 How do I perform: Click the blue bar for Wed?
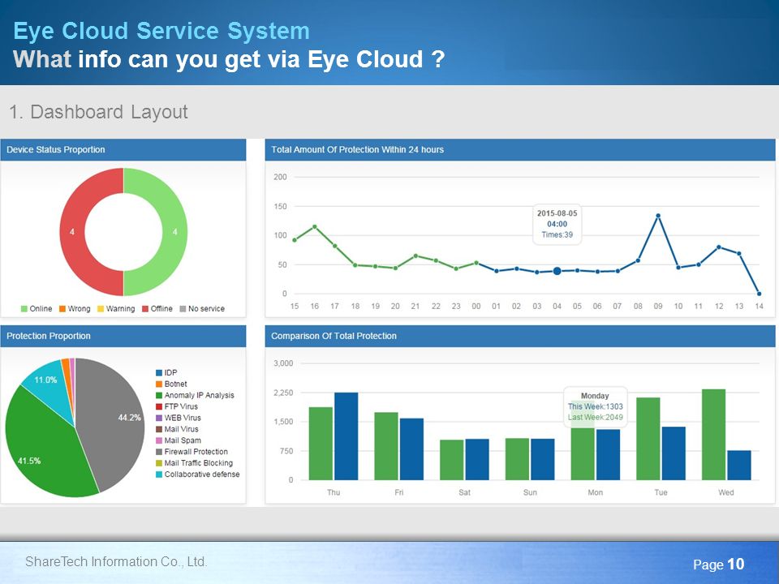coord(738,466)
